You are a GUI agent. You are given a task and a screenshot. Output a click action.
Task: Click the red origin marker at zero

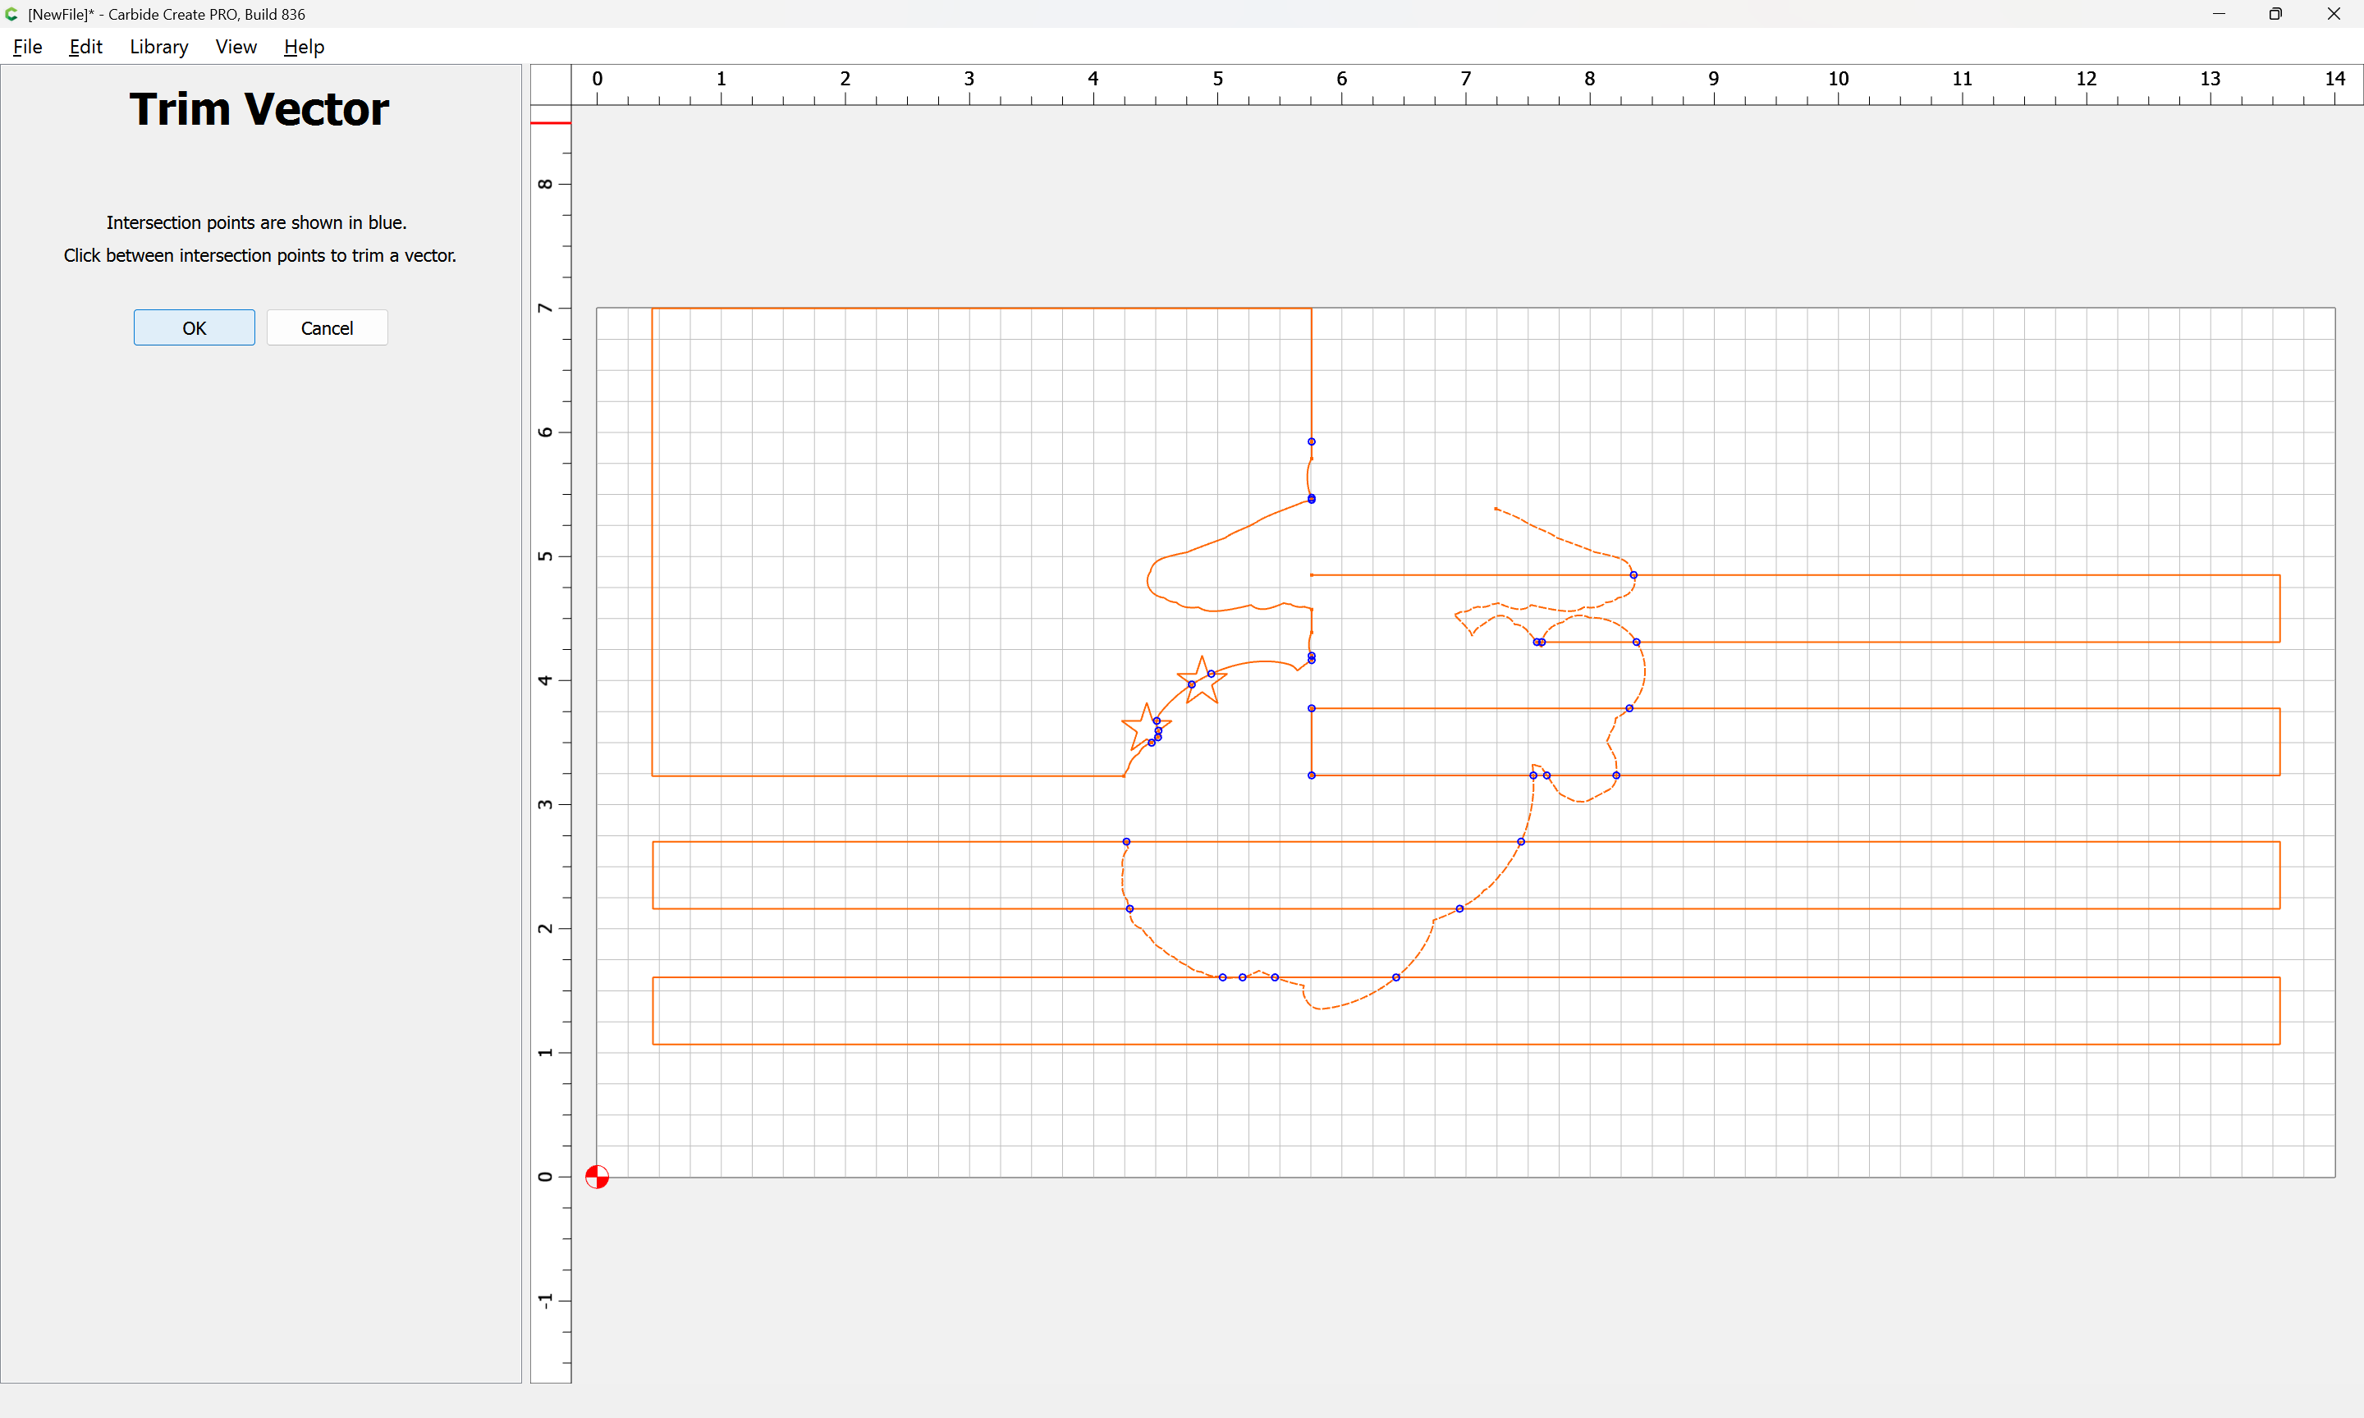[598, 1176]
